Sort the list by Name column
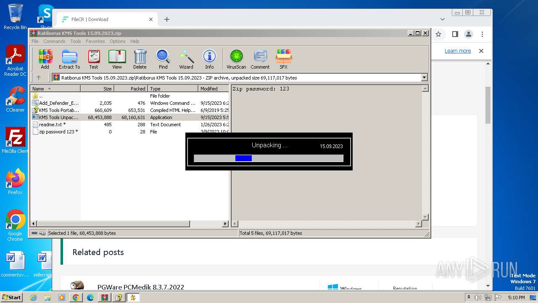 pyautogui.click(x=55, y=89)
